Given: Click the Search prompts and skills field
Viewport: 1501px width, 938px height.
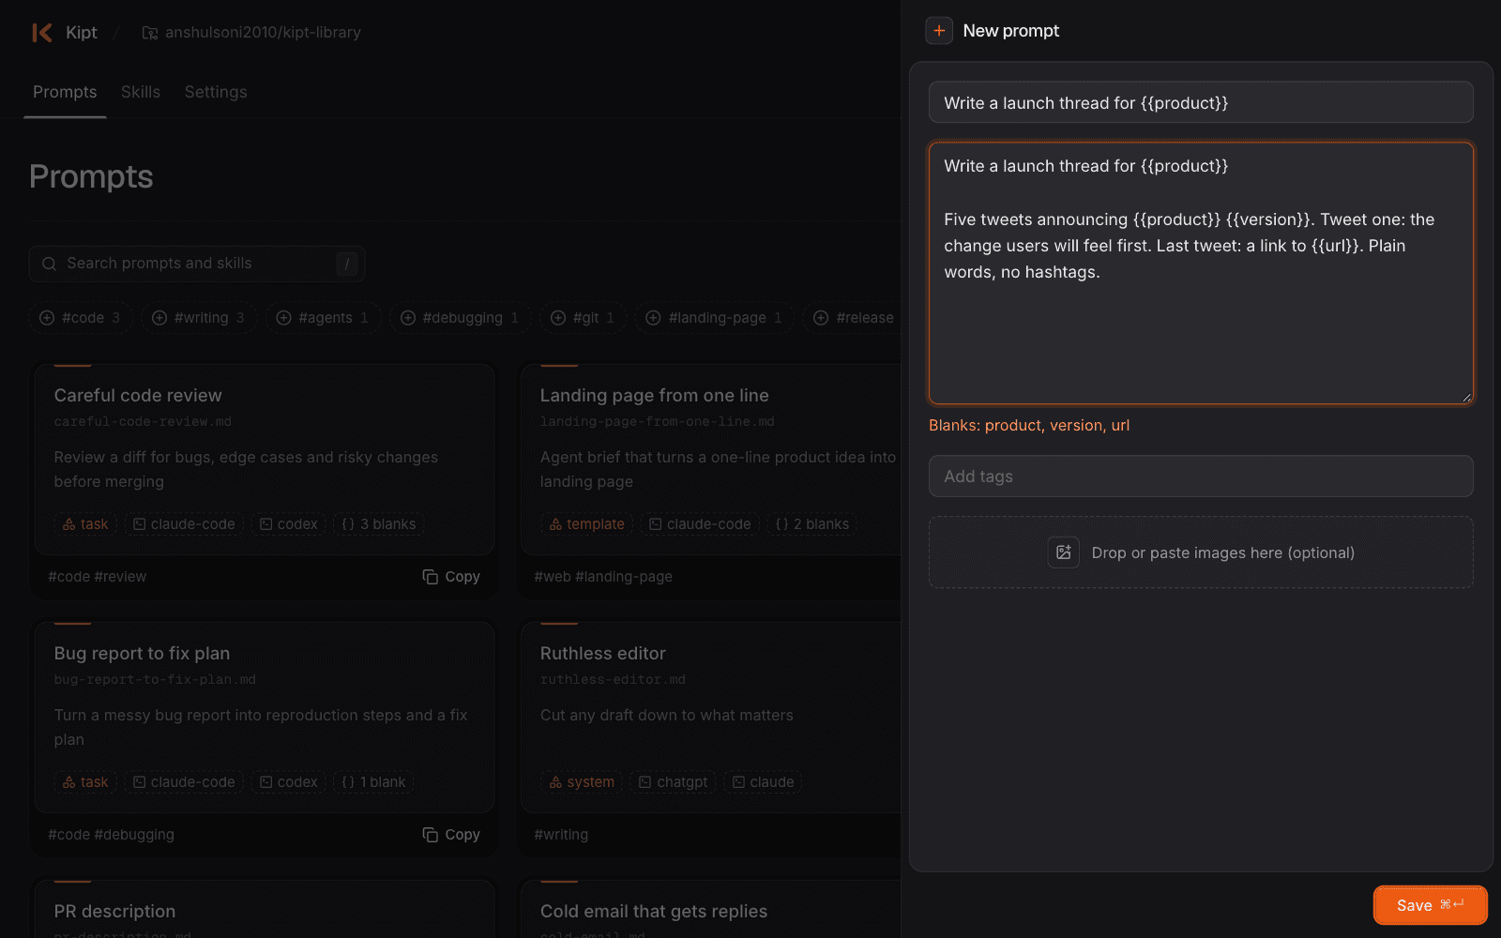Looking at the screenshot, I should click(197, 264).
